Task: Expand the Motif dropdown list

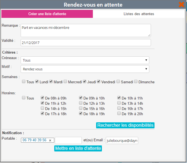Action: tap(85, 69)
